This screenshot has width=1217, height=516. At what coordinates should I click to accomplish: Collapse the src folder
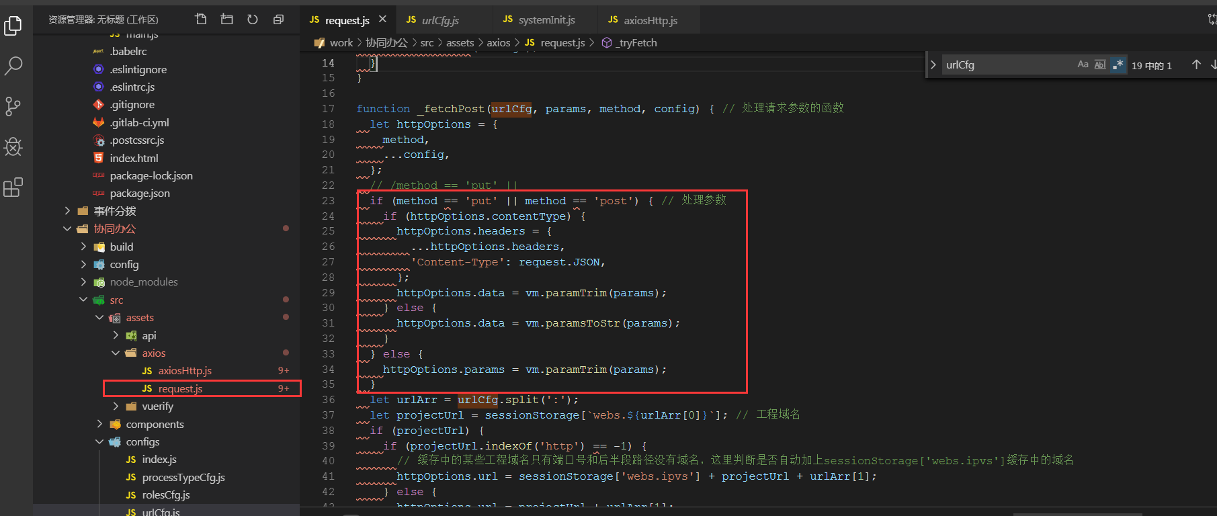pyautogui.click(x=83, y=300)
